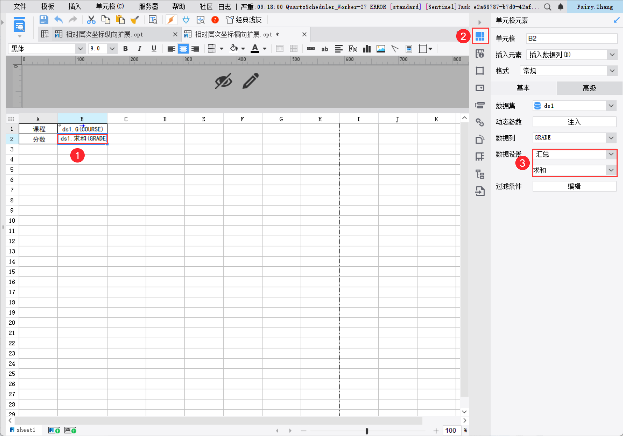Align cell text to the left

(171, 49)
